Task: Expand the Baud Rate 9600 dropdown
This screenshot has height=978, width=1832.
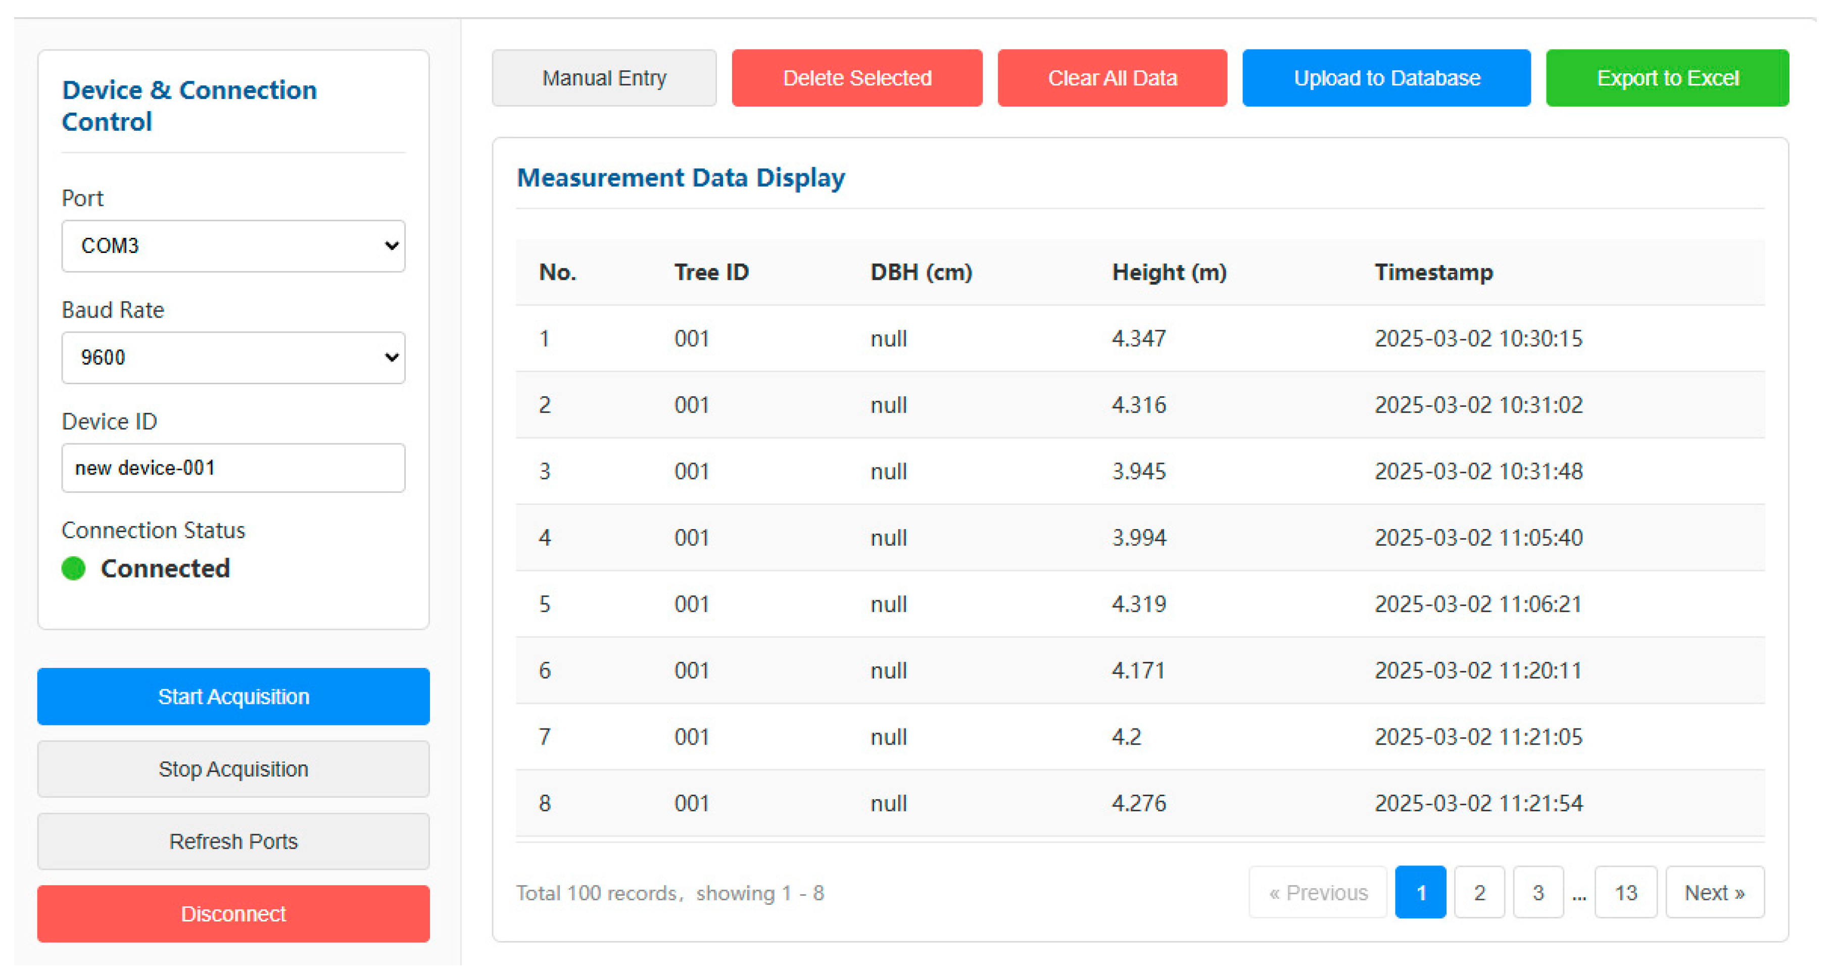Action: point(233,357)
